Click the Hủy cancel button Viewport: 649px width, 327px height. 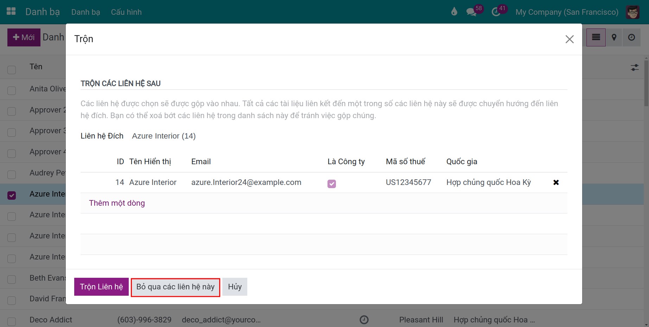point(235,287)
